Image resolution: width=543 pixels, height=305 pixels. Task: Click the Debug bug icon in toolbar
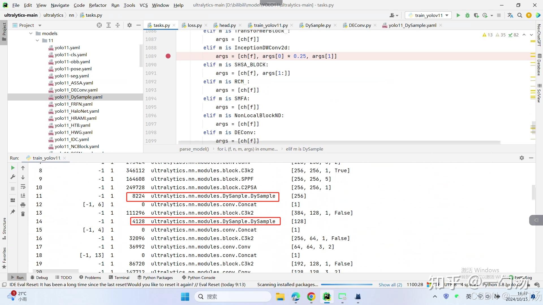(467, 15)
